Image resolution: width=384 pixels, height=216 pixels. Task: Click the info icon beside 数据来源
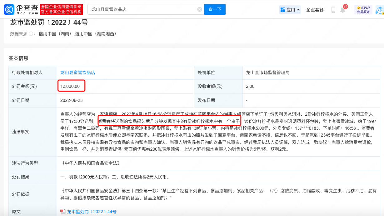(31, 34)
